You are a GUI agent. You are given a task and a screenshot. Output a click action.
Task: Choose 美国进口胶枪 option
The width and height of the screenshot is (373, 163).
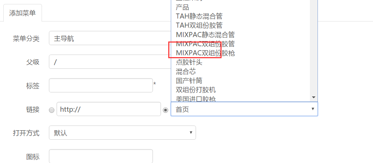(x=240, y=99)
